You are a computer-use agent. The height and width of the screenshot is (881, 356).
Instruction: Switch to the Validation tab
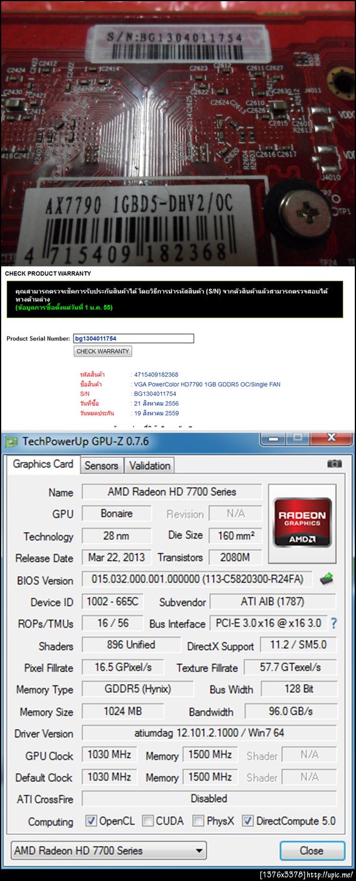(x=150, y=466)
